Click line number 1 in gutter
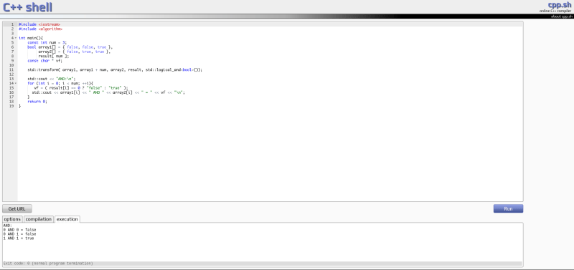This screenshot has width=574, height=270. click(x=12, y=24)
